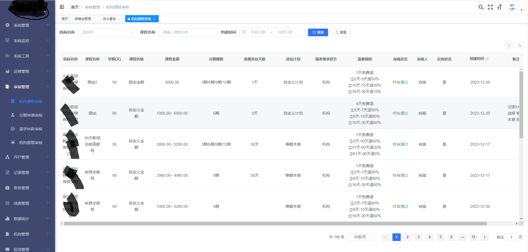Close the 保障金管理 tab
This screenshot has width=528, height=252.
[x=94, y=19]
